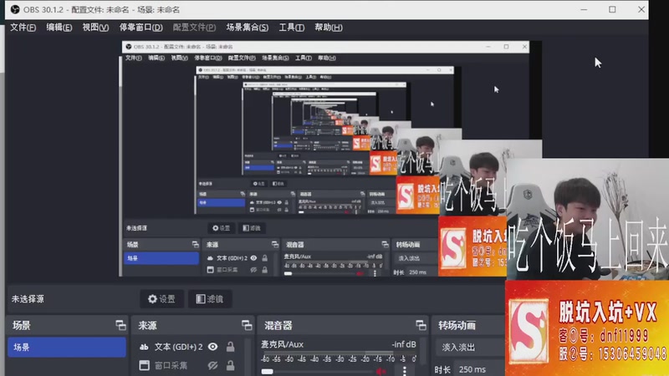Select the blue 场景 row in the nested preview window
The image size is (669, 376).
tap(161, 258)
